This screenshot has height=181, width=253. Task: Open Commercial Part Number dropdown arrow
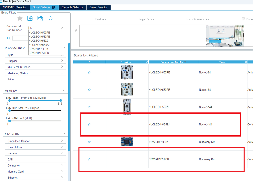point(62,28)
